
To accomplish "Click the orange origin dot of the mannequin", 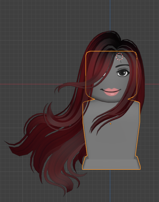I will click(x=111, y=124).
